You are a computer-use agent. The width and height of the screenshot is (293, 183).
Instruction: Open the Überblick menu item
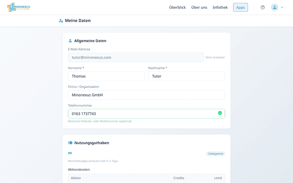click(x=177, y=8)
